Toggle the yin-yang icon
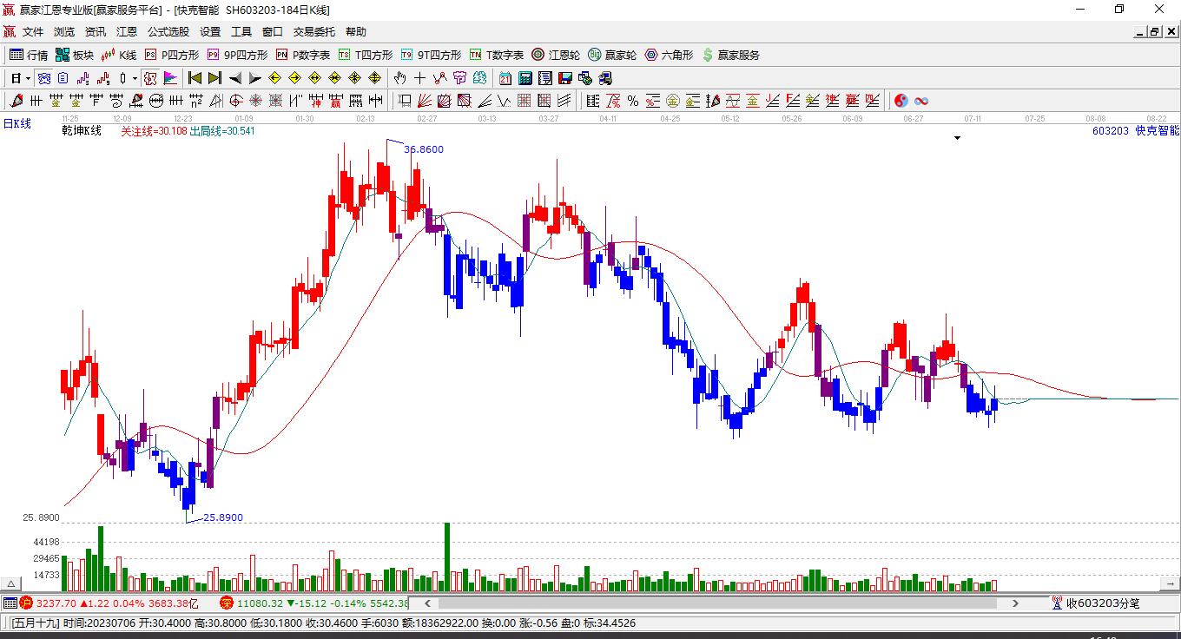Screen dimensions: 1181x639 pyautogui.click(x=901, y=101)
